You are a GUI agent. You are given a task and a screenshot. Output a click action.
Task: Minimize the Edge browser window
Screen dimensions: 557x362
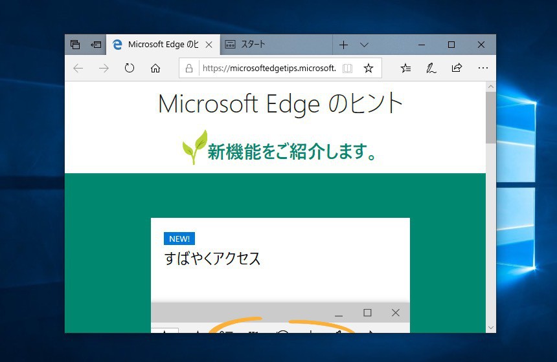pyautogui.click(x=422, y=45)
